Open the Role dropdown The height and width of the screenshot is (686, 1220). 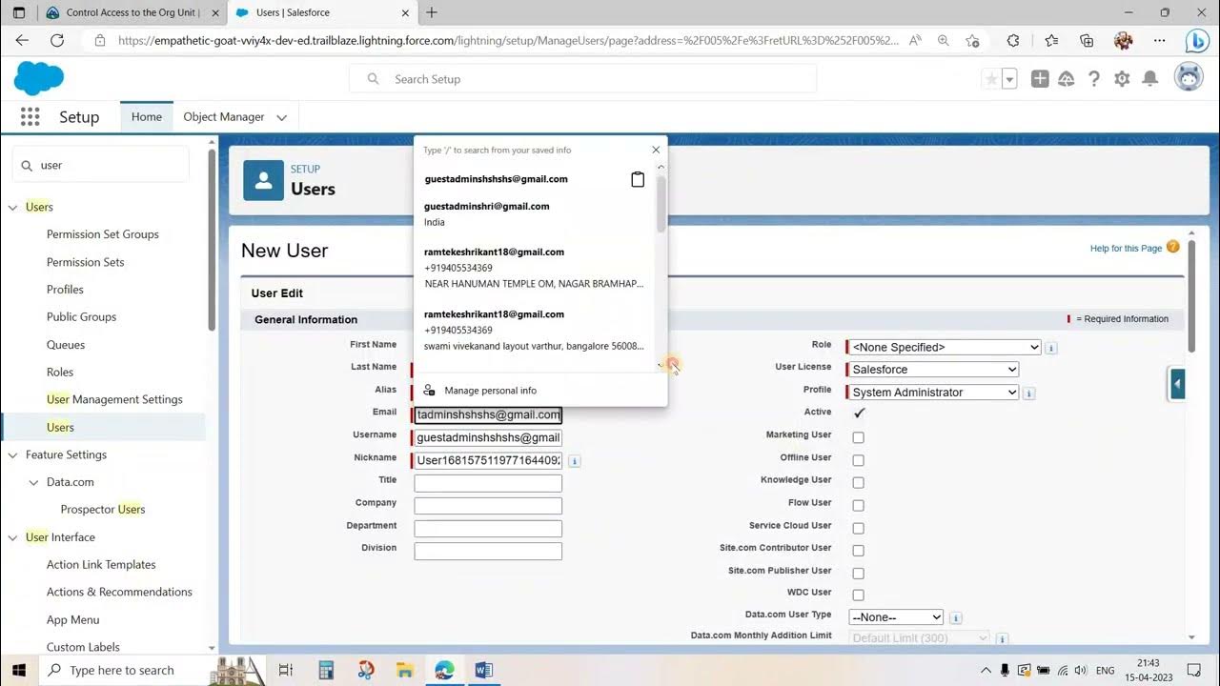tap(944, 348)
